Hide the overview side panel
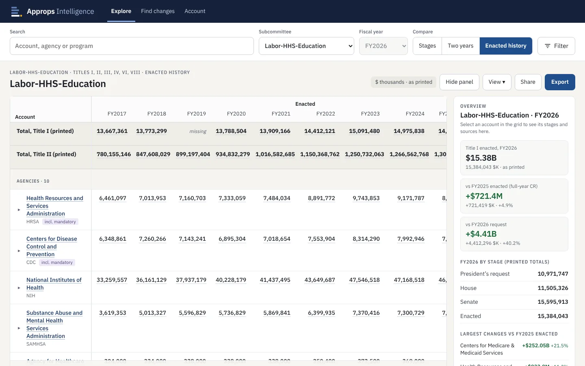Viewport: 585px width, 366px height. (x=459, y=82)
